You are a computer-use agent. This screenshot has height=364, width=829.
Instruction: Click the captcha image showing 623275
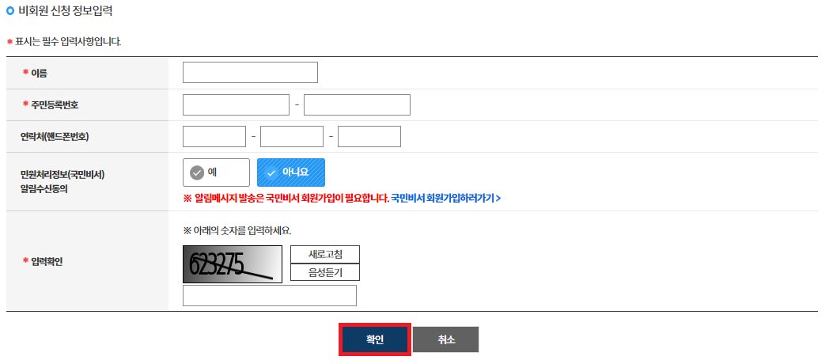233,264
